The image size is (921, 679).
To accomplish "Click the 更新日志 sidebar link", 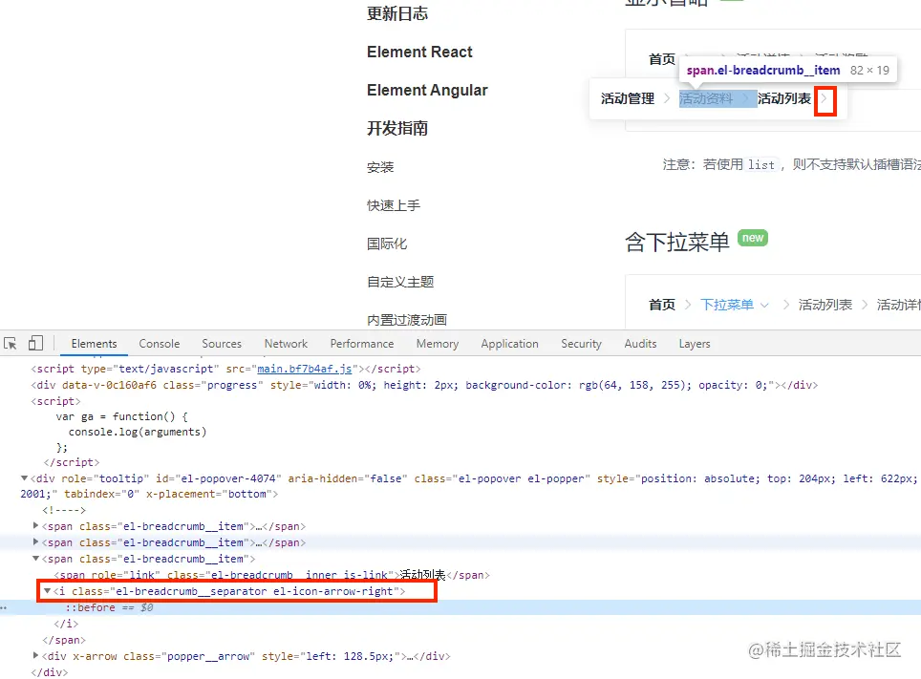I will pyautogui.click(x=397, y=13).
